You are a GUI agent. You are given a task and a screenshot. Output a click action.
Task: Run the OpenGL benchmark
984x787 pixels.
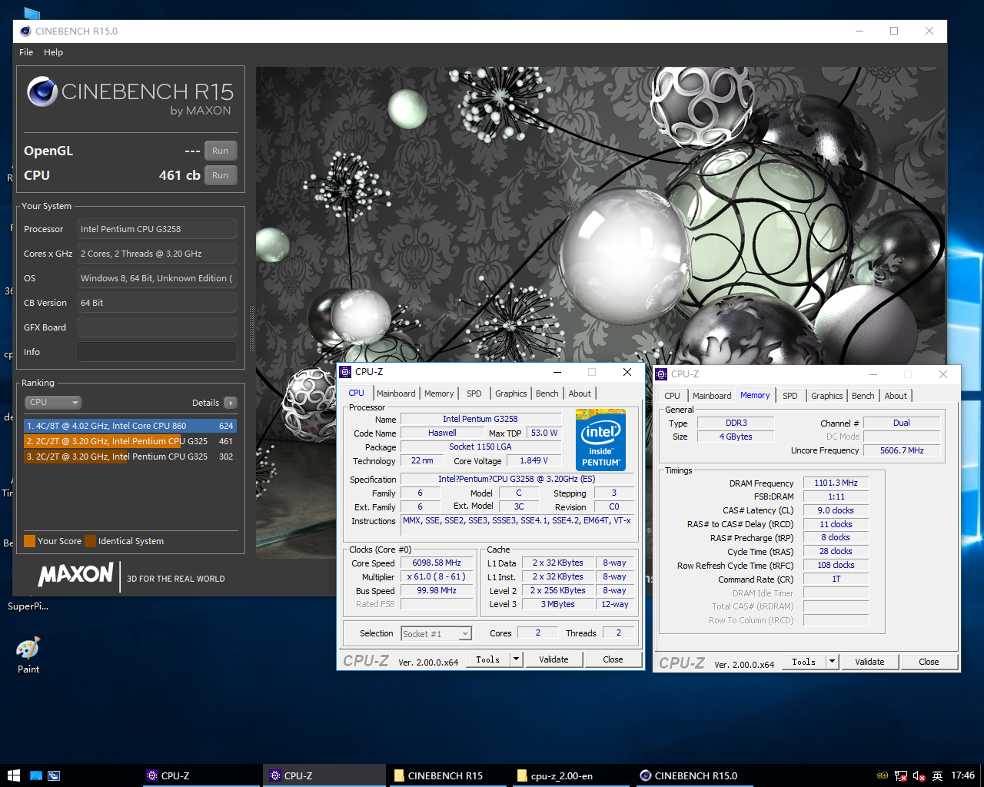click(x=221, y=151)
